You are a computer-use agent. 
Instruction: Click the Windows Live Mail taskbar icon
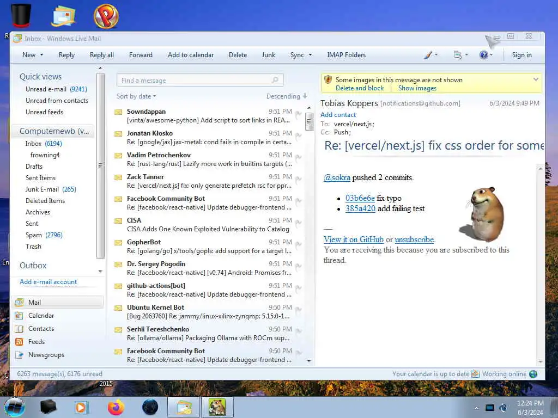184,407
